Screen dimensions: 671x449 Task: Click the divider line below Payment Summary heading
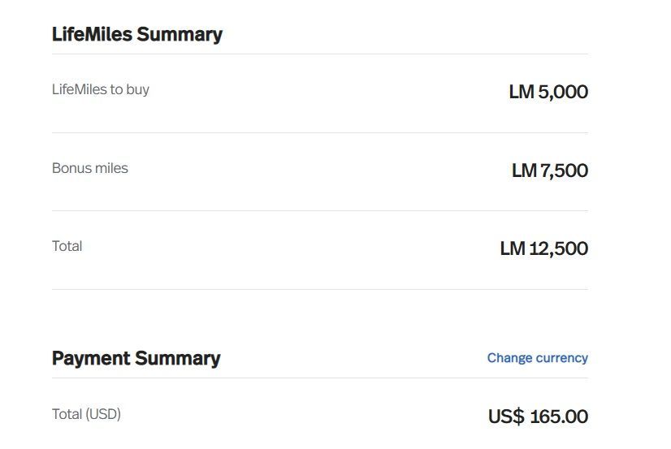pyautogui.click(x=320, y=378)
